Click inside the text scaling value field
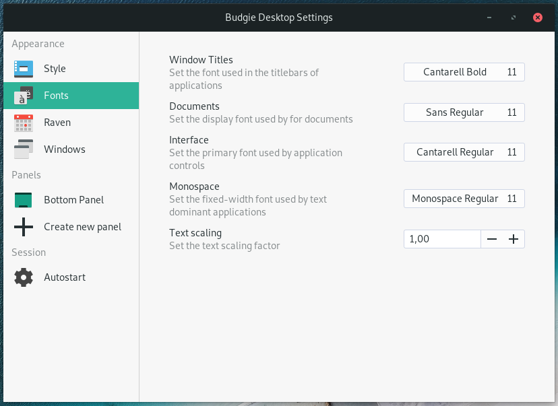The image size is (558, 406). (x=441, y=239)
